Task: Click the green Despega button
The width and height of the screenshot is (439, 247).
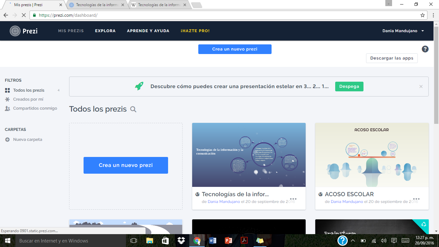Action: (349, 87)
